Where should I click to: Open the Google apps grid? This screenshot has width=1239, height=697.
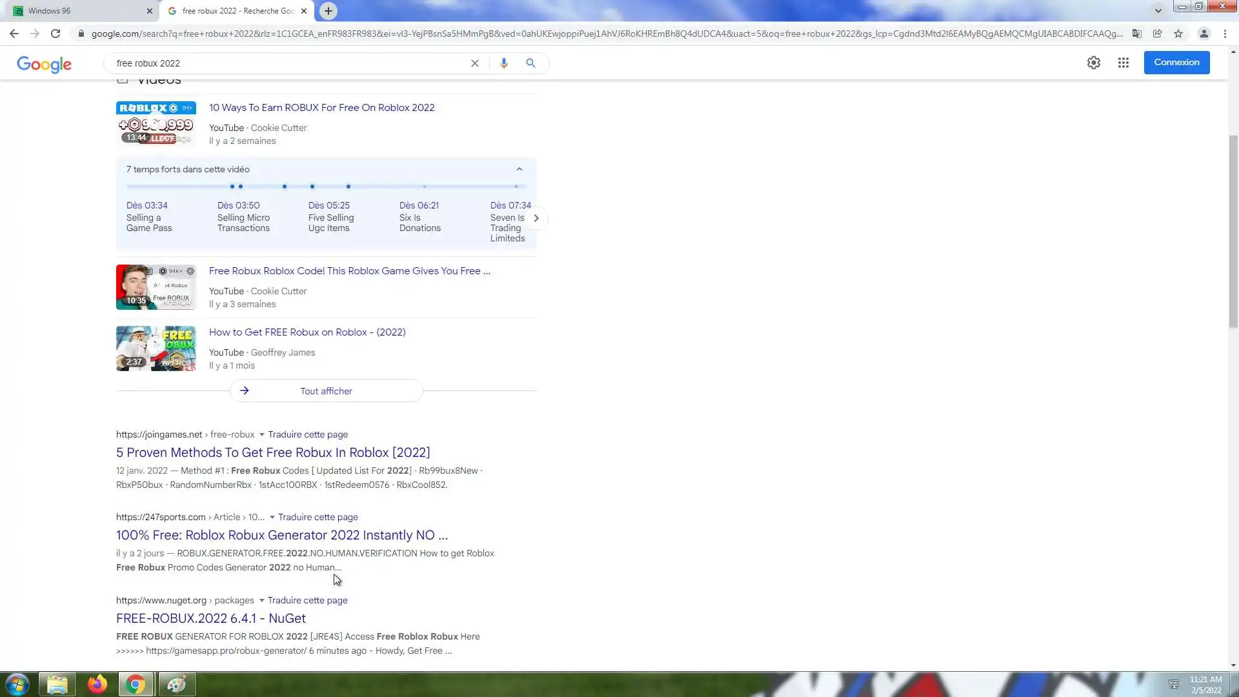pos(1123,63)
